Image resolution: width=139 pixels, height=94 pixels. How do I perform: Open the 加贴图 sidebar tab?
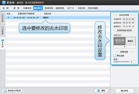tap(3, 18)
